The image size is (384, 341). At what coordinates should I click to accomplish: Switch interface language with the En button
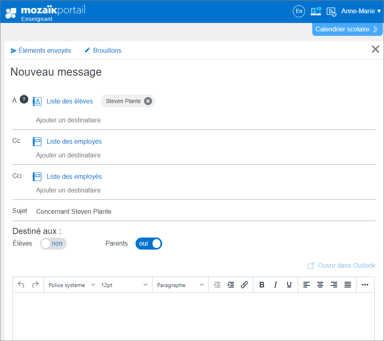coord(299,11)
